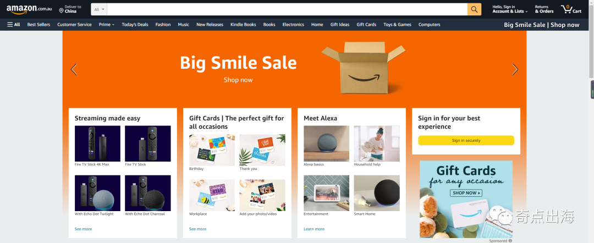594x243 pixels.
Task: Click the Sign in securely button
Action: (466, 140)
